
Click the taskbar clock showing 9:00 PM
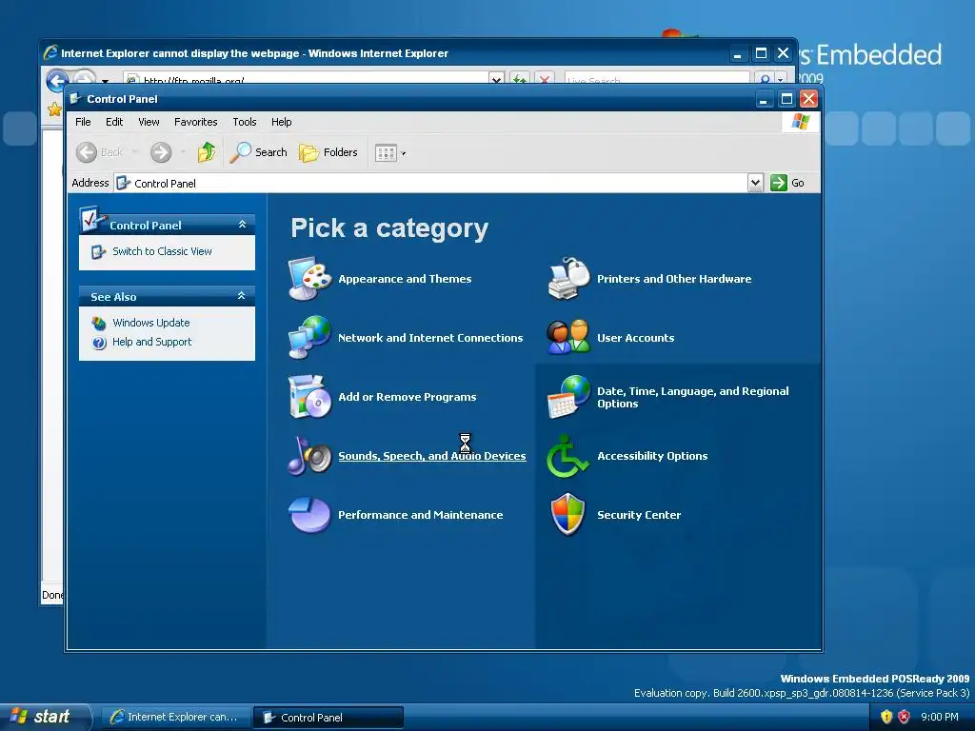tap(940, 717)
